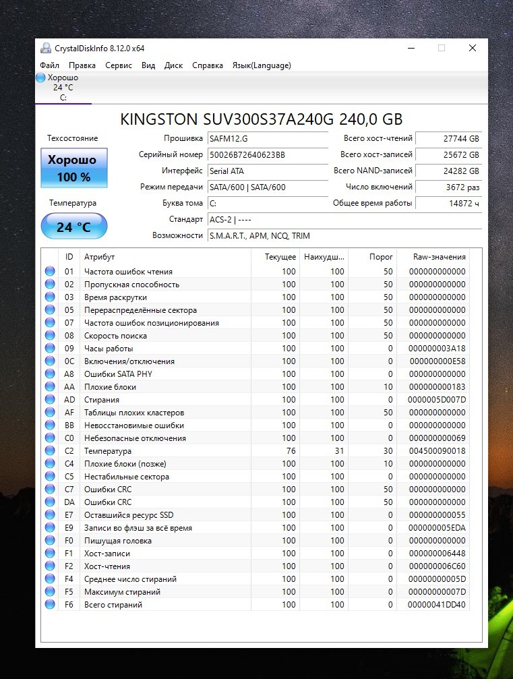Click the status orb for attribute BB
The width and height of the screenshot is (513, 679).
pos(50,425)
